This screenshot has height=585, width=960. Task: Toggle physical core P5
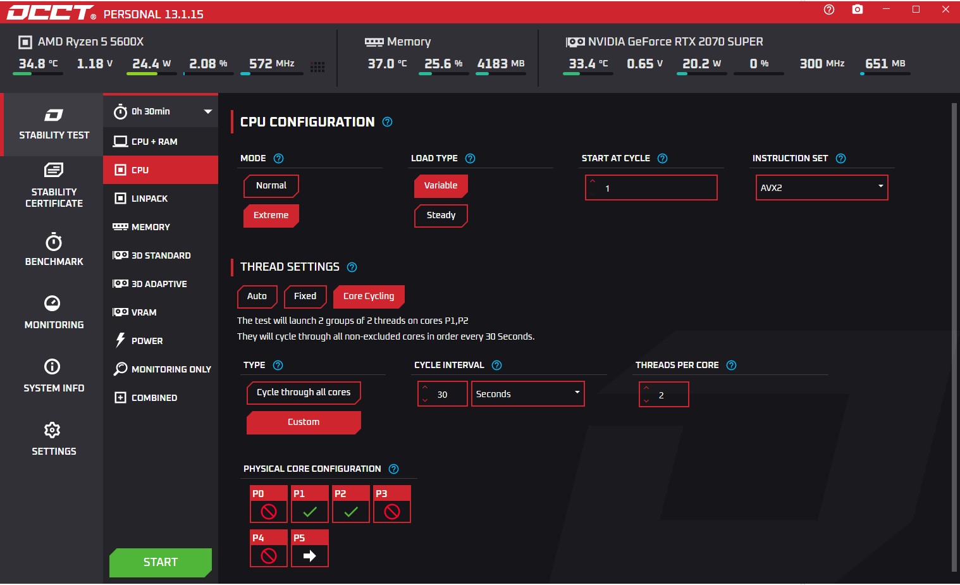[310, 548]
